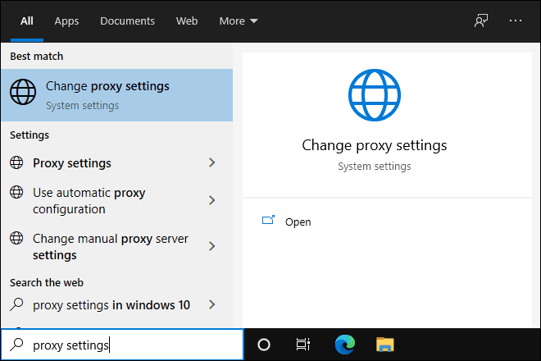Expand Change manual proxy server settings chevron

[x=211, y=246]
